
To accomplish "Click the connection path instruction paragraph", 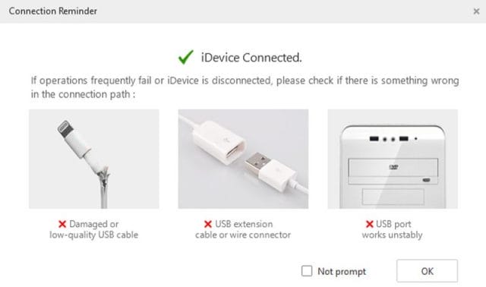I will pos(245,87).
